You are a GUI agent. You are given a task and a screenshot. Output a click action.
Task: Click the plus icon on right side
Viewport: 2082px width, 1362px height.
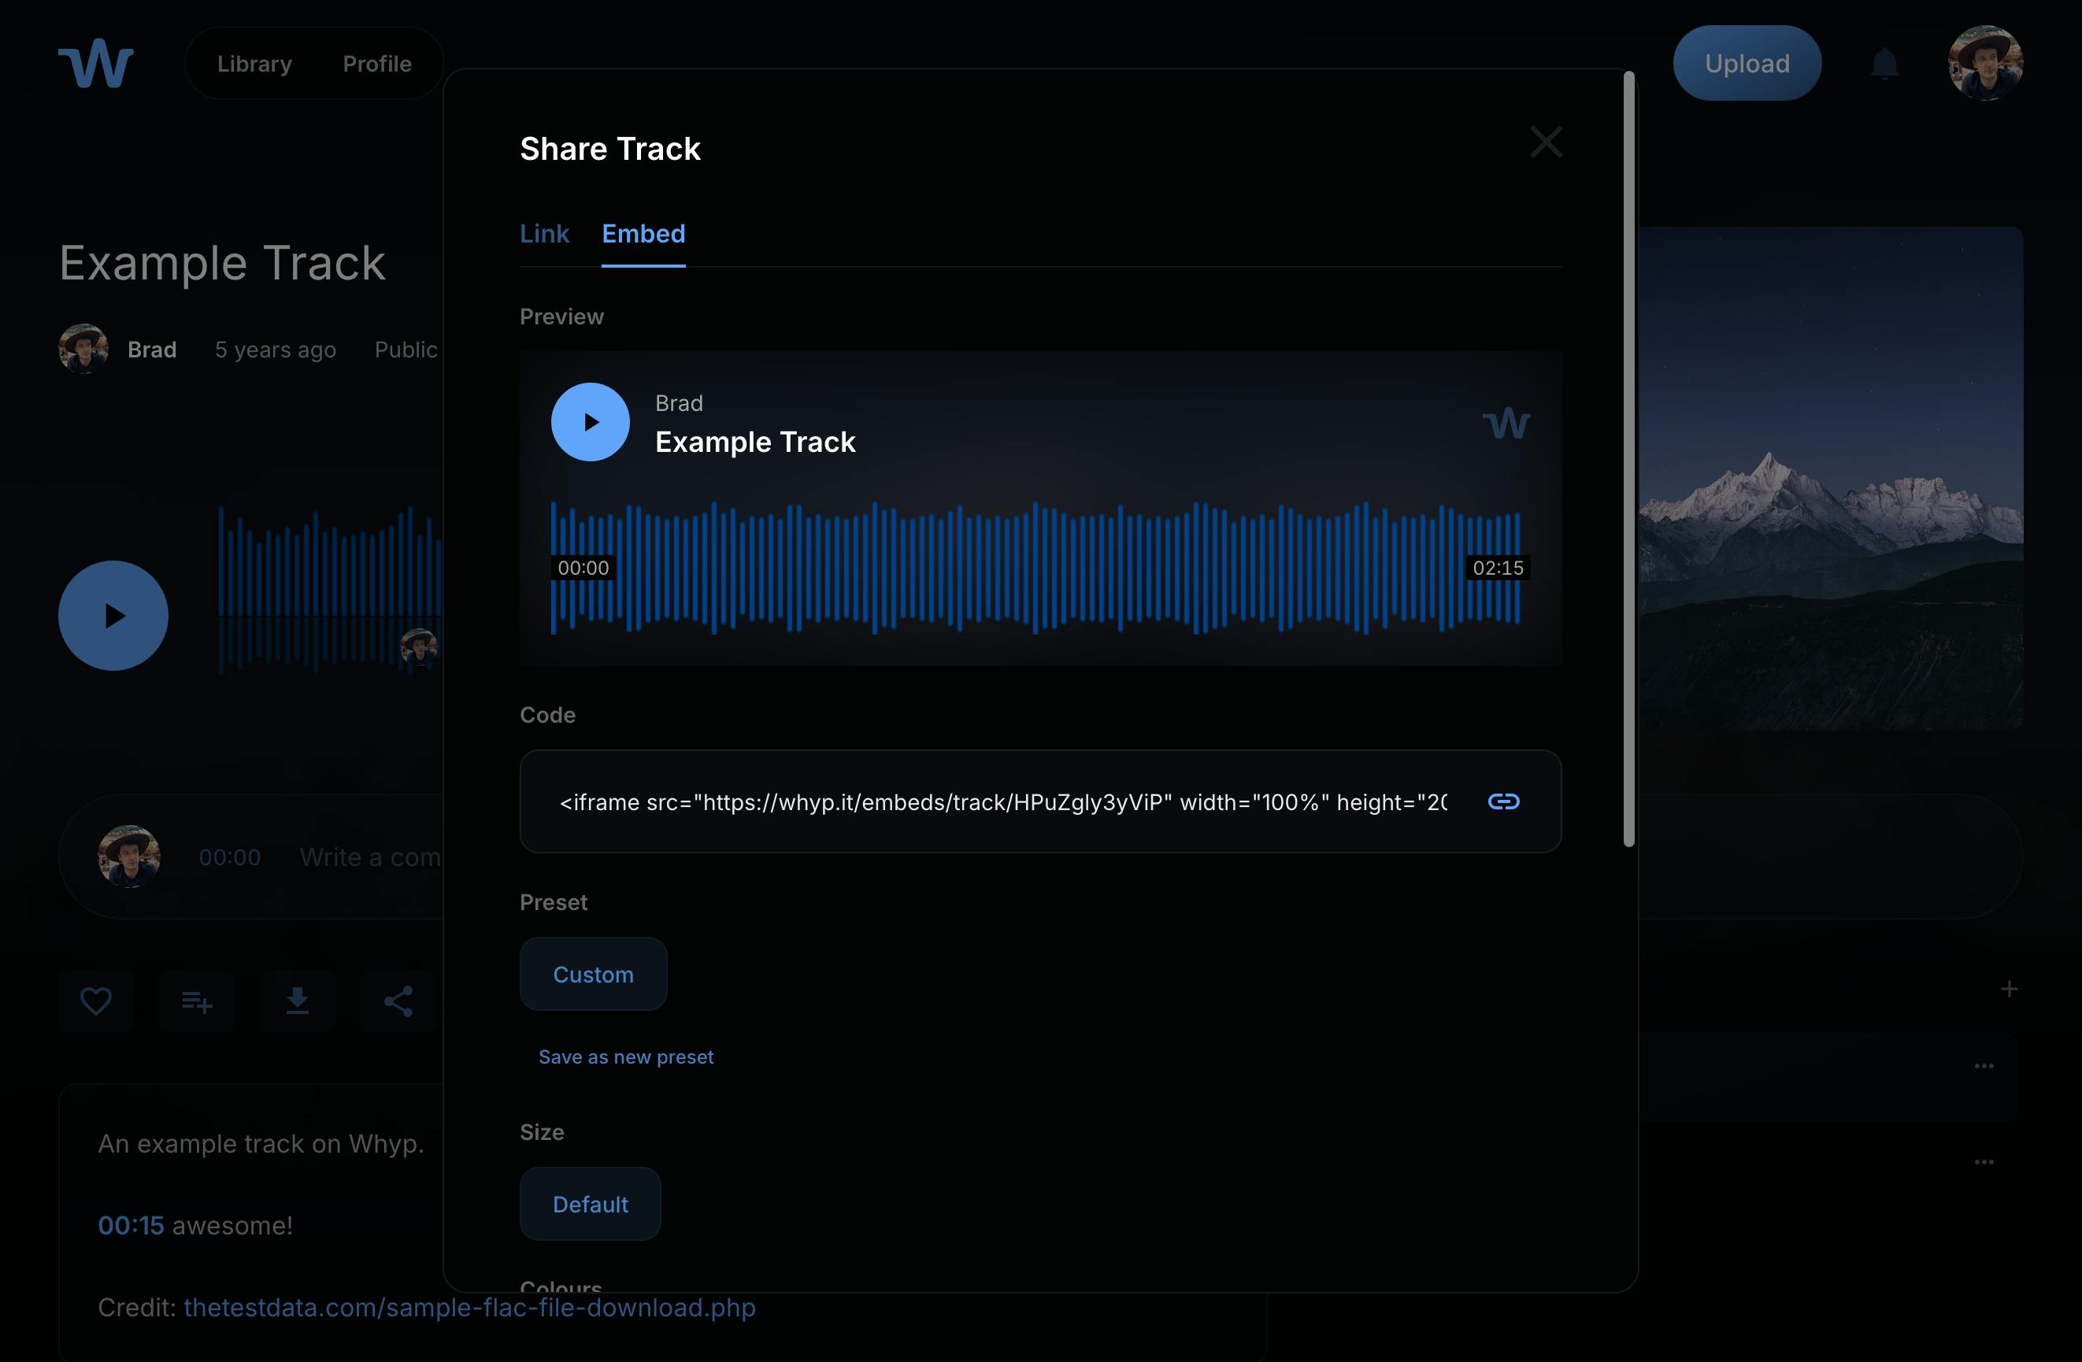coord(2009,990)
